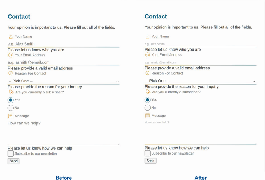Click the email input field in After form

[x=200, y=63]
